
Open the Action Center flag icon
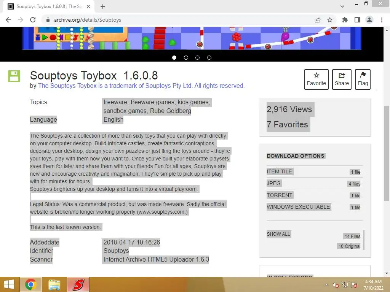354,285
